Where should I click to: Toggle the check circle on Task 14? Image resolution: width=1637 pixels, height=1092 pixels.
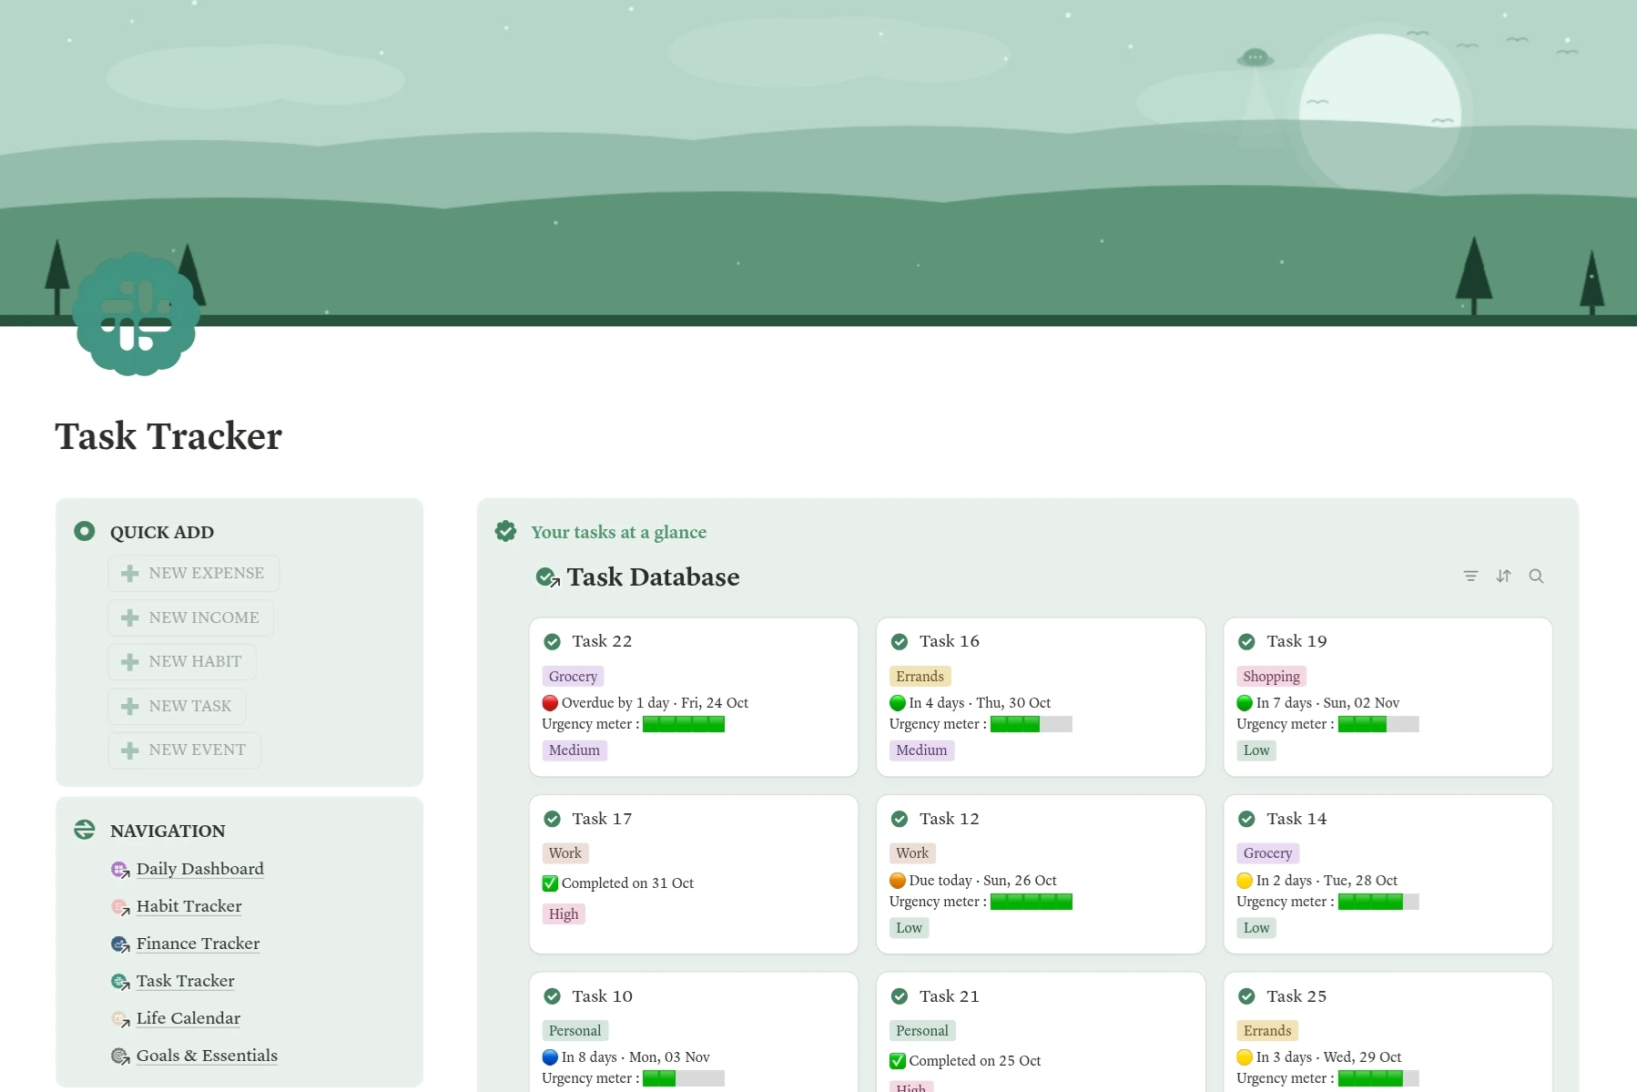[1246, 819]
